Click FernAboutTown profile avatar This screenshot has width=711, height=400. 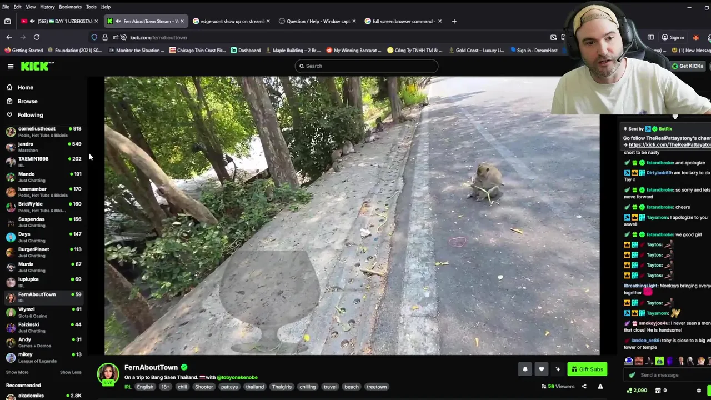pos(108,374)
